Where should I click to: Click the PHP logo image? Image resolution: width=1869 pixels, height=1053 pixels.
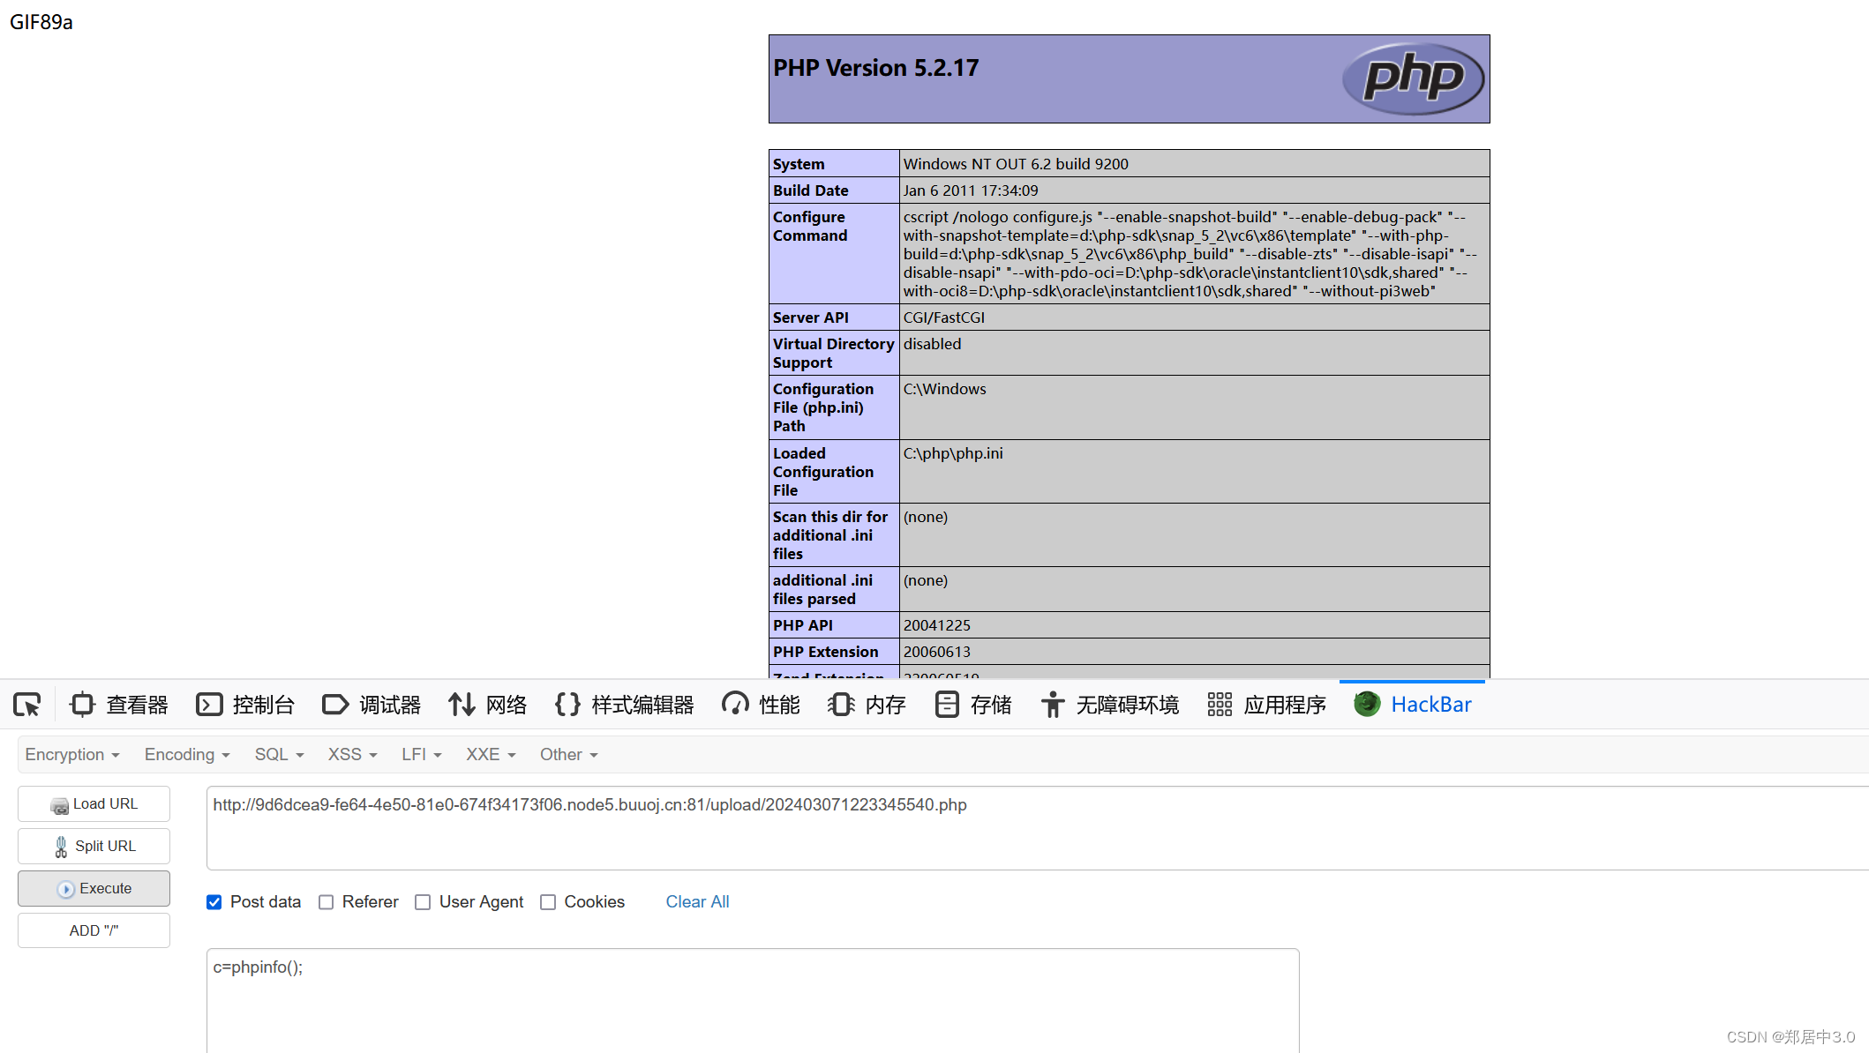coord(1413,78)
